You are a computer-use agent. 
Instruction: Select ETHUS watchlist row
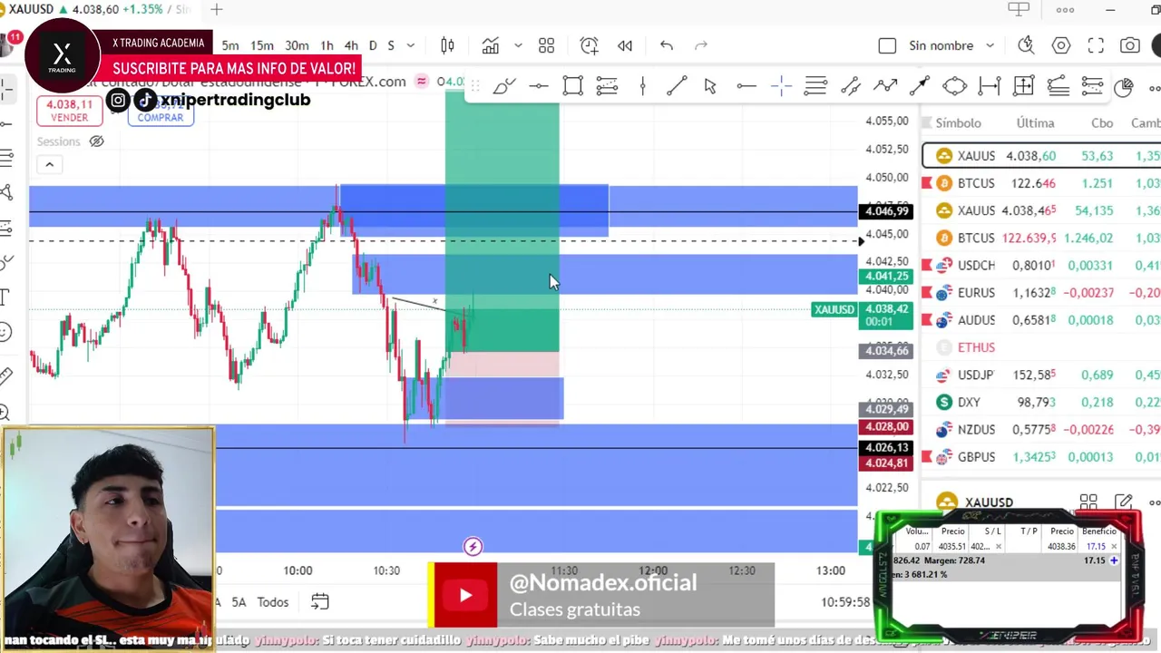[1041, 347]
